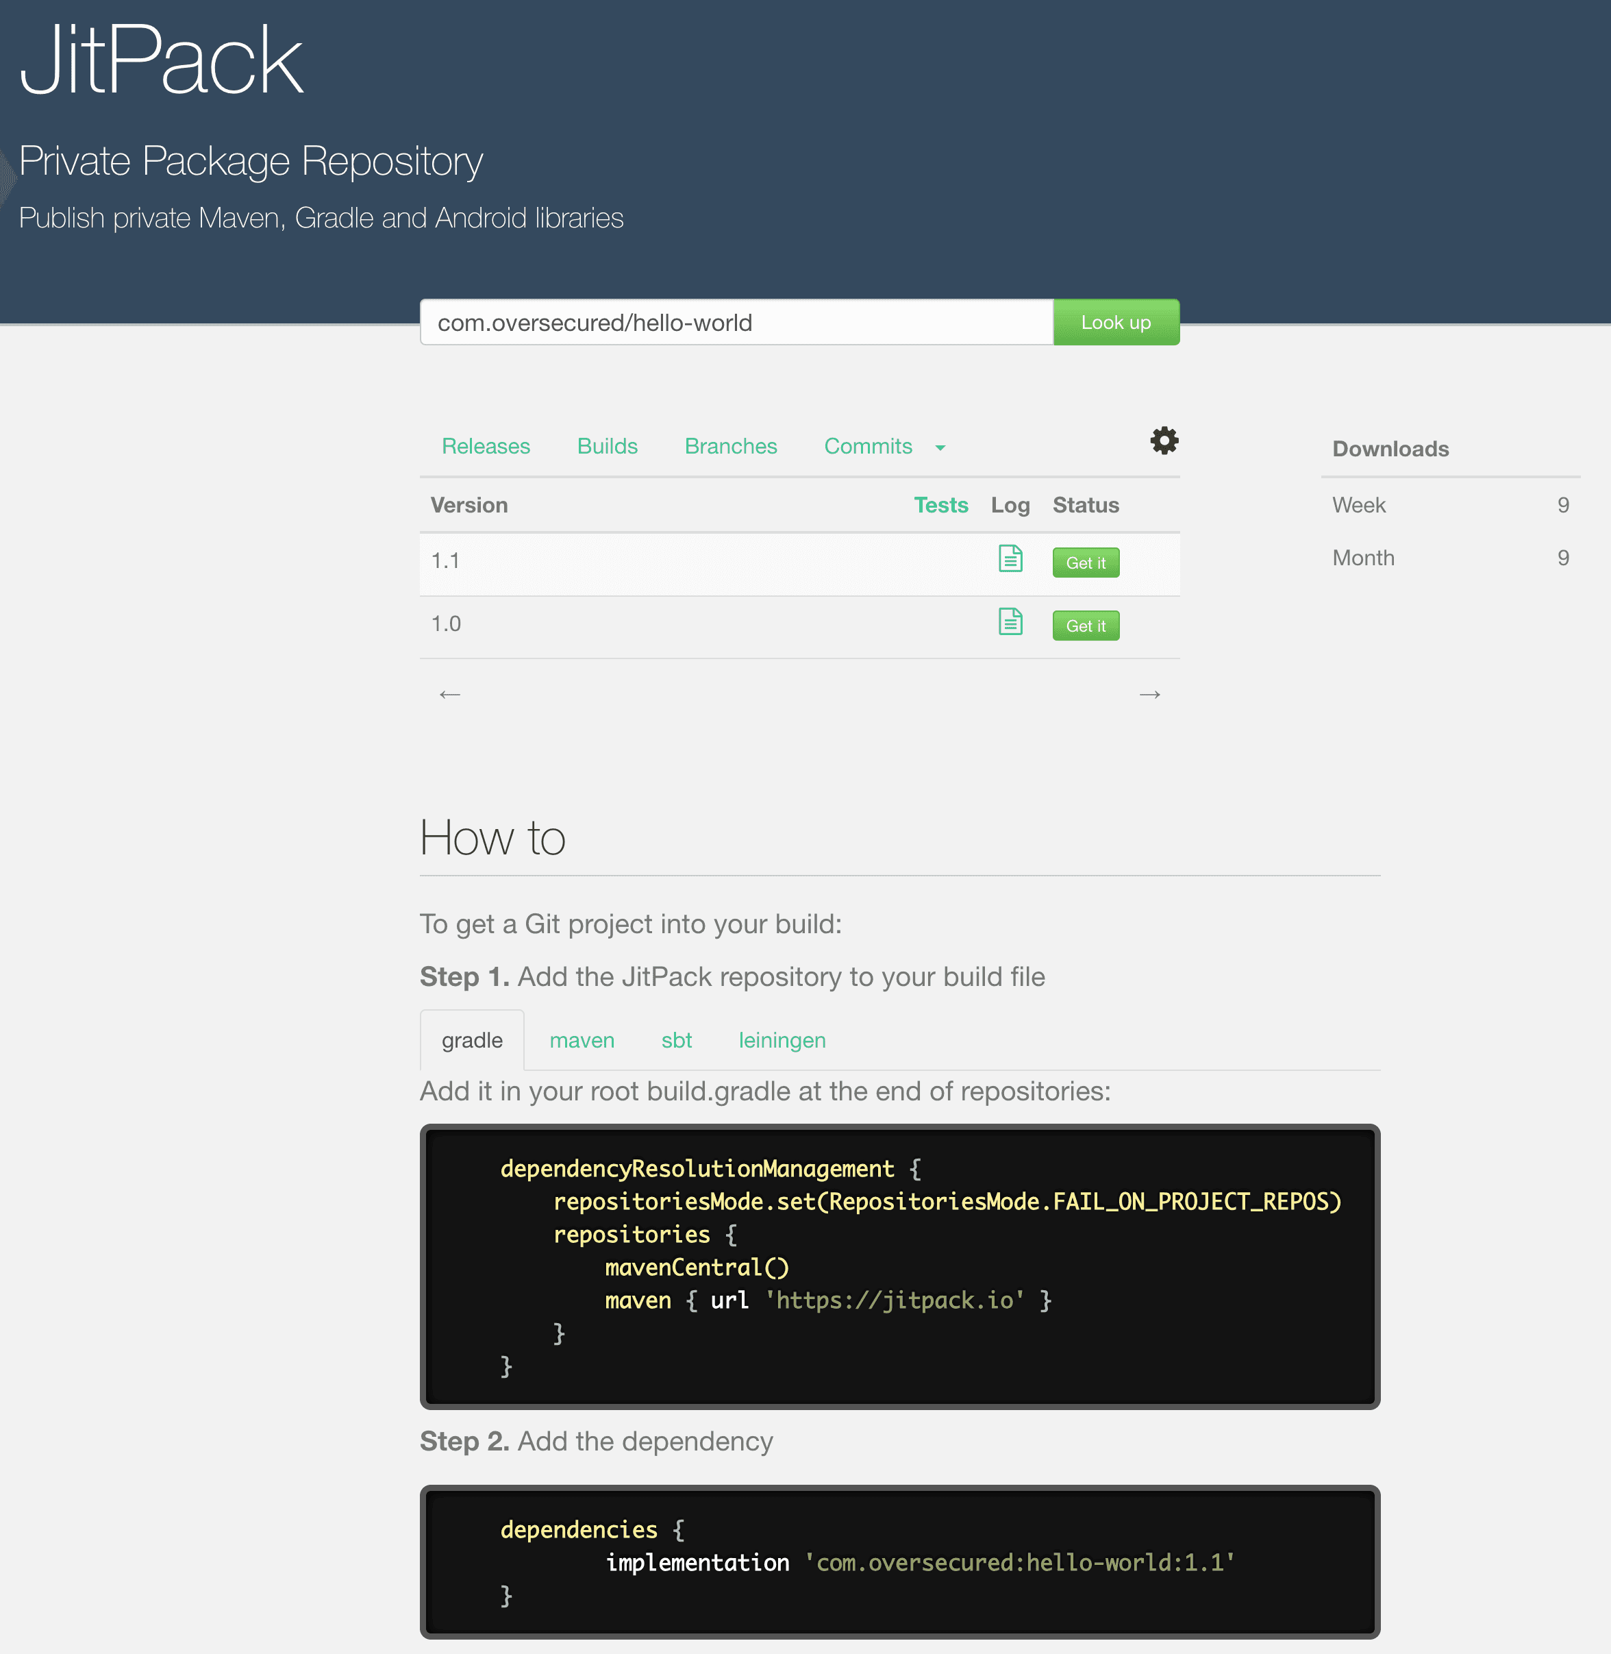Viewport: 1611px width, 1654px height.
Task: Open the Branches tab
Action: (730, 446)
